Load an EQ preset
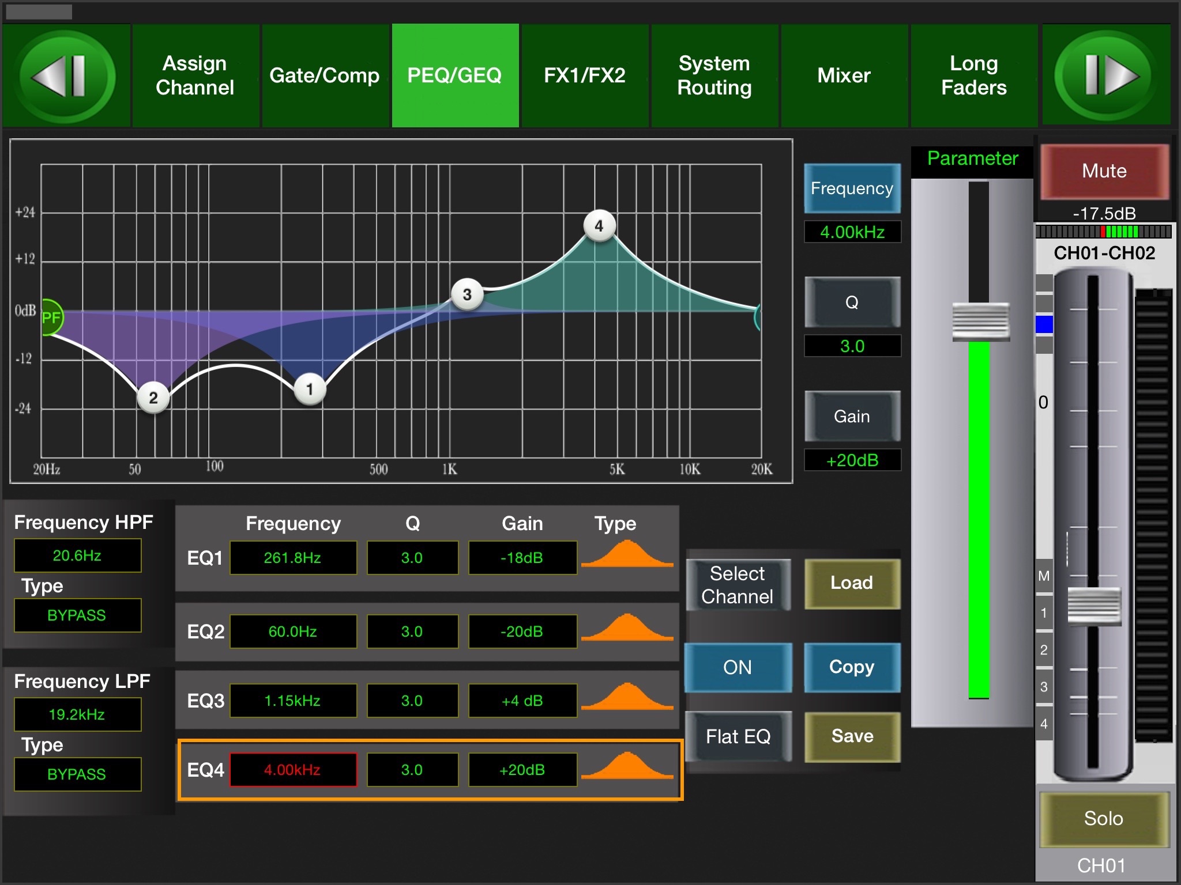1181x885 pixels. point(852,583)
